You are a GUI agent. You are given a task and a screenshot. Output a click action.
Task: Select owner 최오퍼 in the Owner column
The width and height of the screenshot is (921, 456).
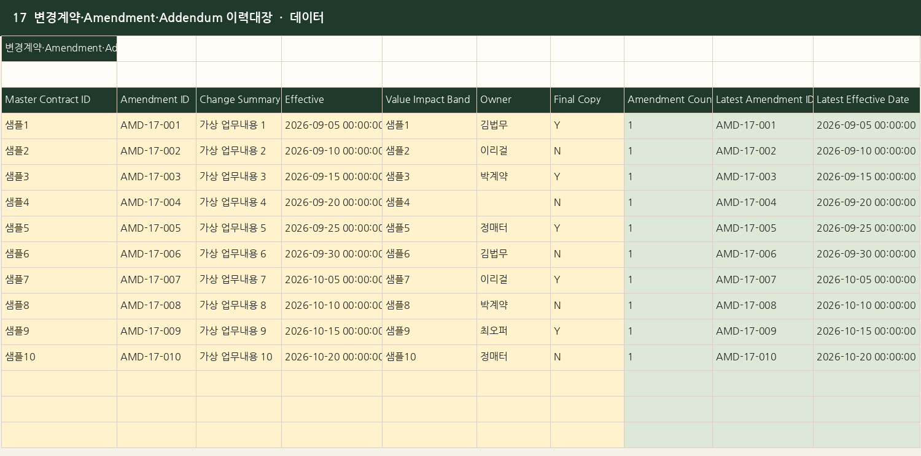(513, 332)
